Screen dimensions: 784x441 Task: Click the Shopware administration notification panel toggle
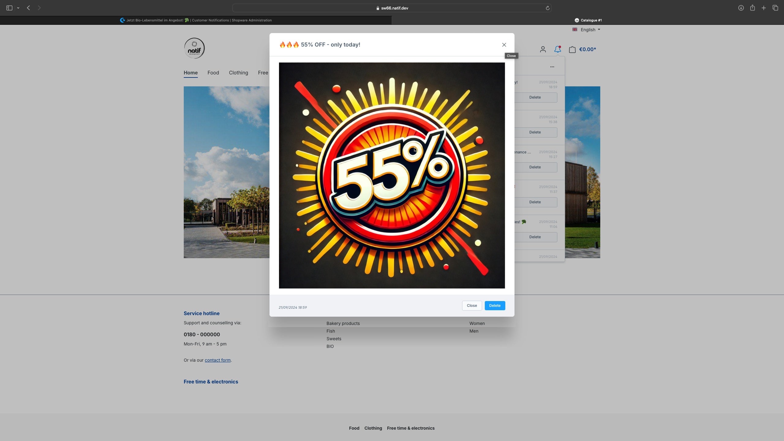click(x=558, y=50)
